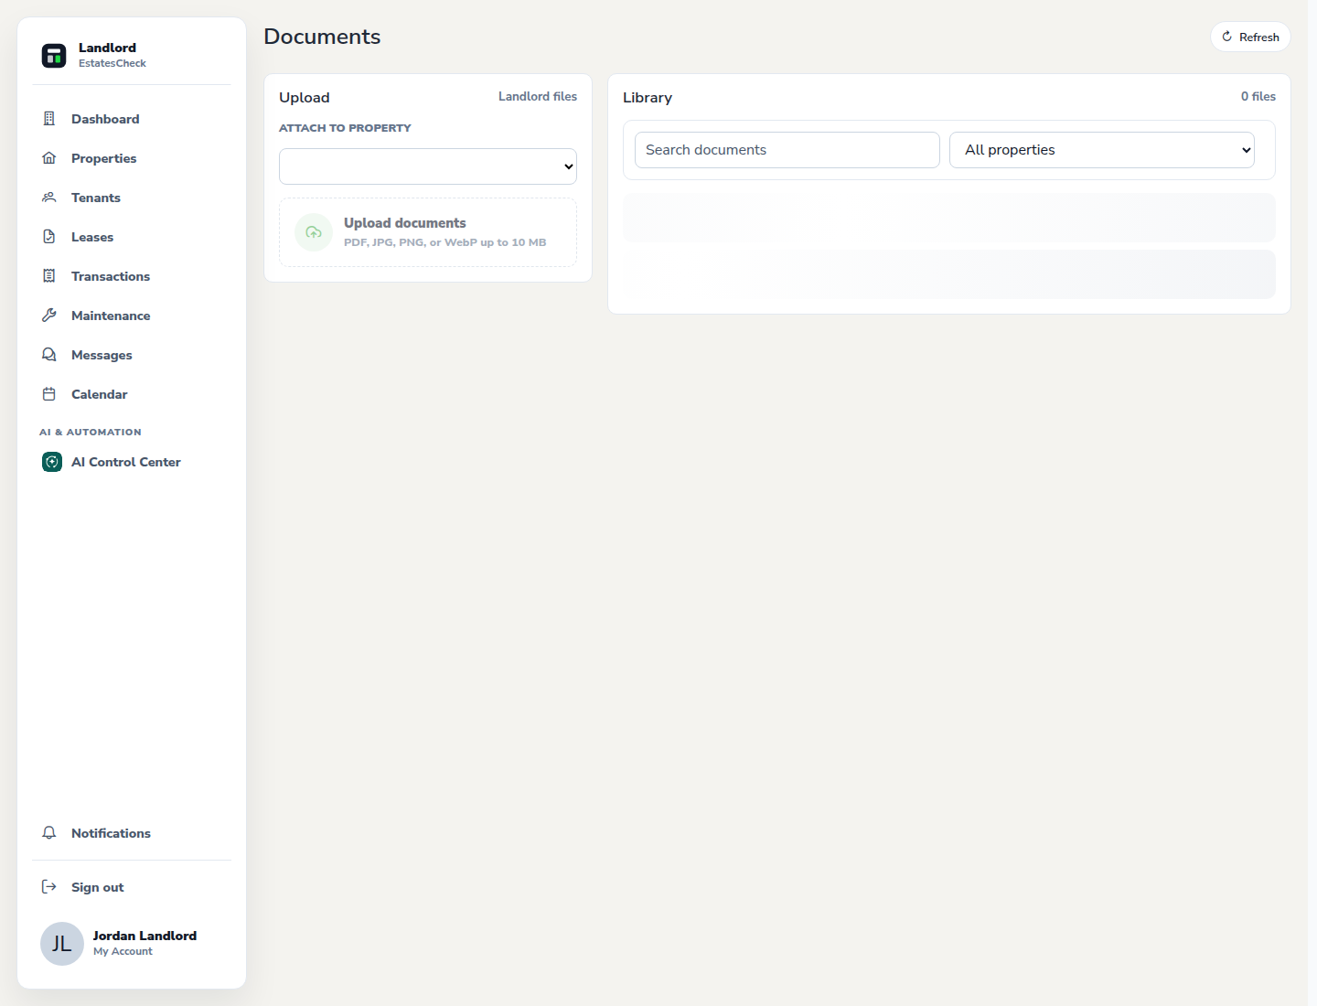Click the Search documents field
Viewport: 1317px width, 1006px height.
(x=787, y=150)
